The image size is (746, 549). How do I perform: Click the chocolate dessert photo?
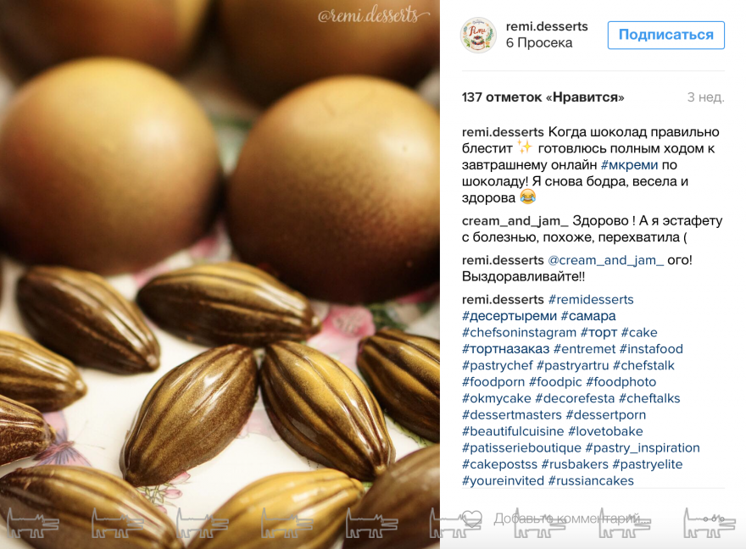(220, 274)
